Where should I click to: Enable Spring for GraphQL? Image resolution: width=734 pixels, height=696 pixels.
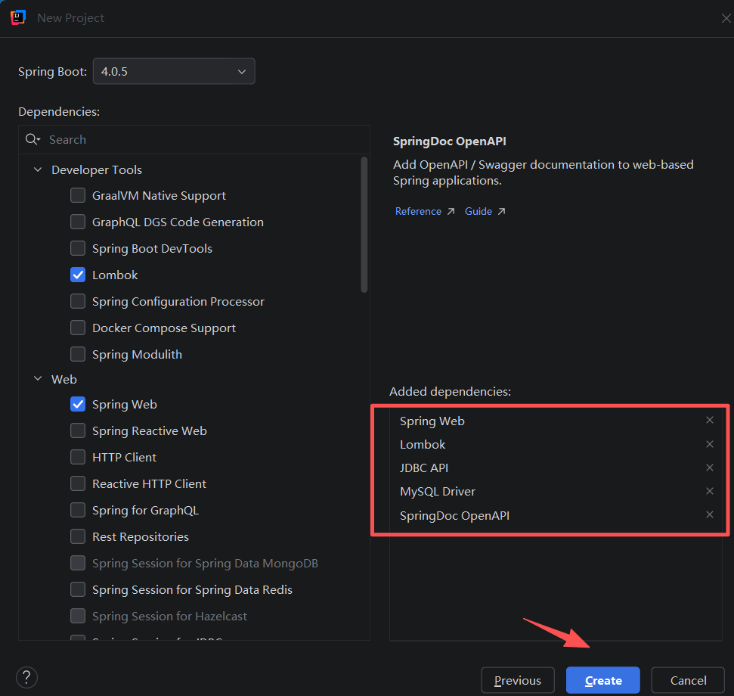(x=78, y=510)
